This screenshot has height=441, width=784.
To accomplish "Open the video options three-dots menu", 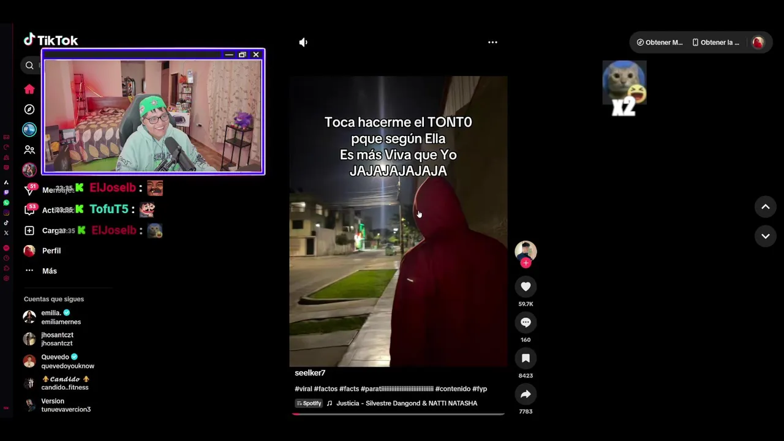I will coord(492,42).
